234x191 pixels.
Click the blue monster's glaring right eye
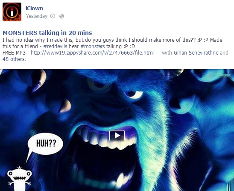(134, 95)
